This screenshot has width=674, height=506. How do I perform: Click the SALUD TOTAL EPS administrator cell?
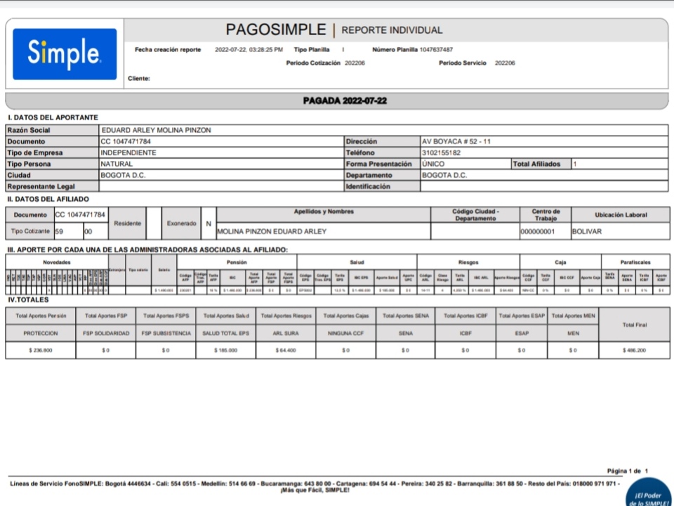225,332
